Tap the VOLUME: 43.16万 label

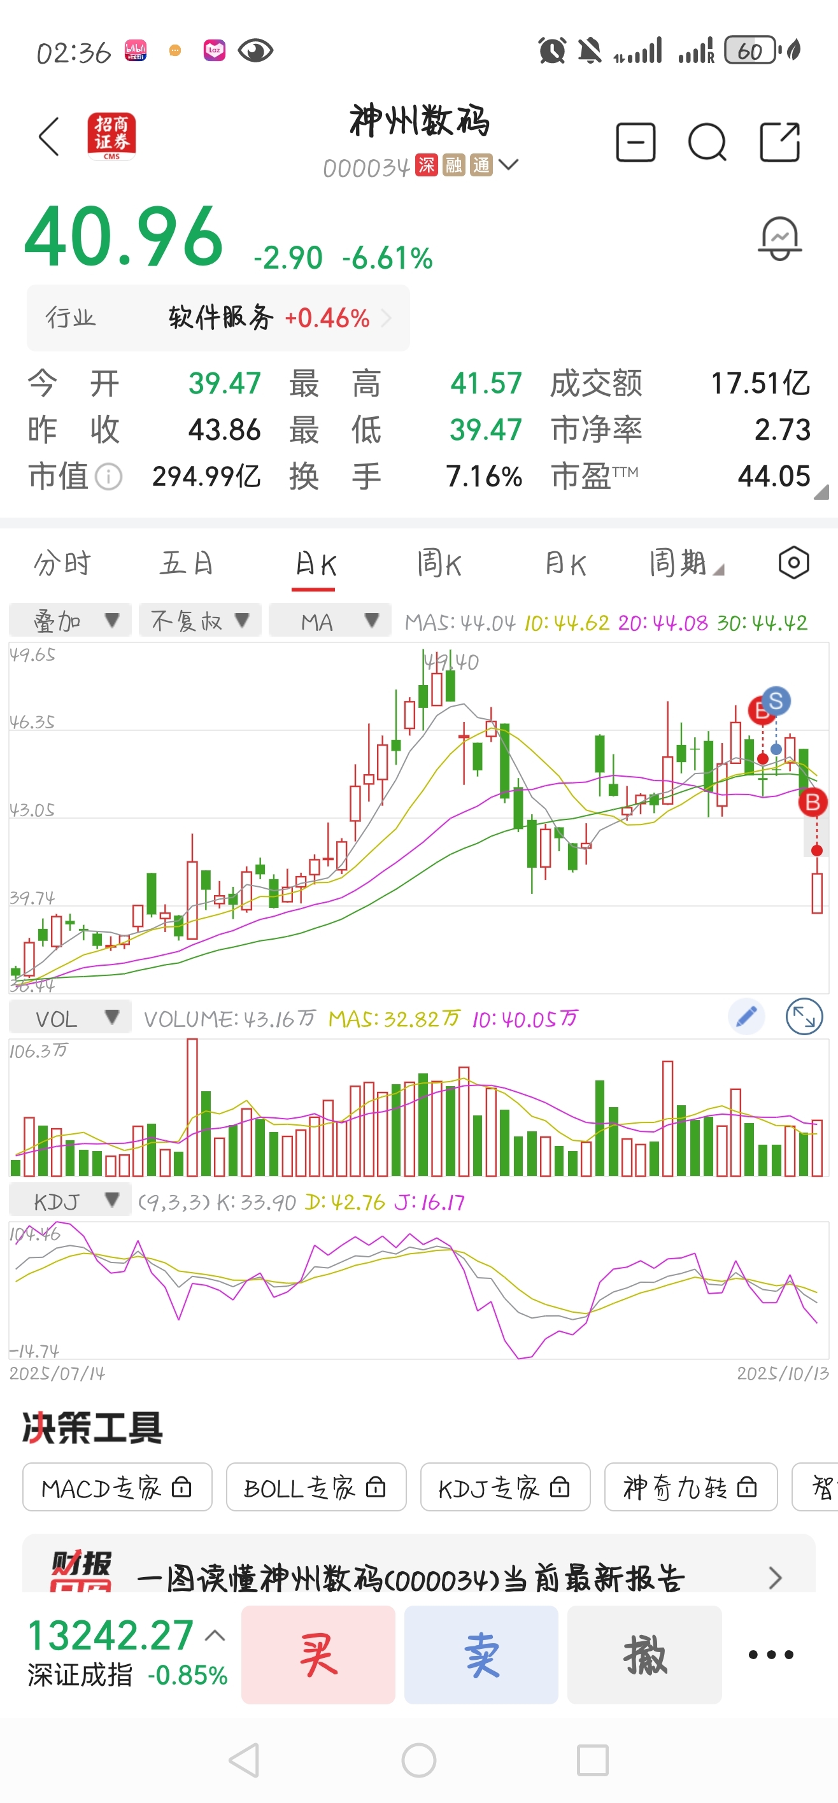coord(231,1019)
